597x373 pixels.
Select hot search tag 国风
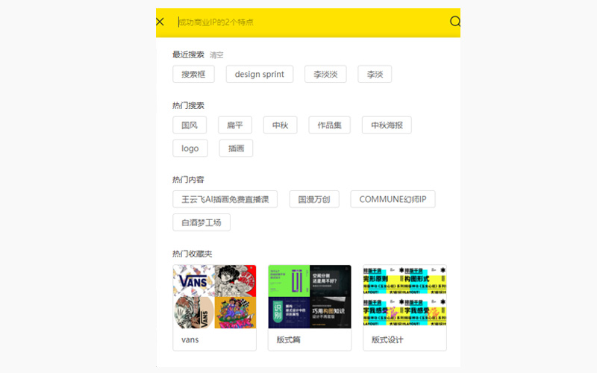(x=190, y=125)
